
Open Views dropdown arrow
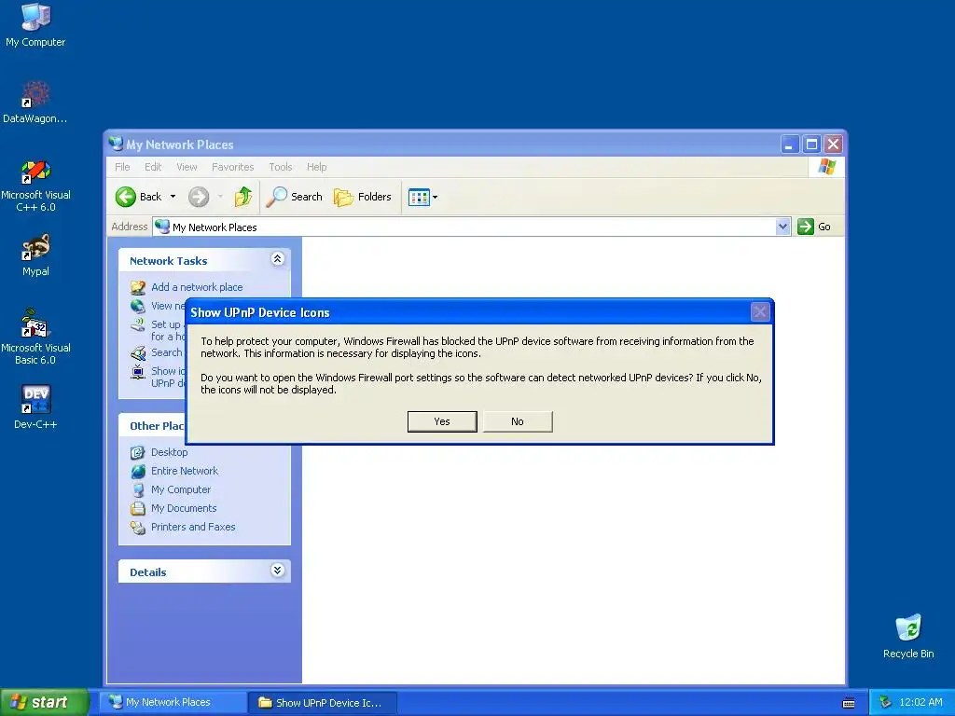click(x=435, y=198)
